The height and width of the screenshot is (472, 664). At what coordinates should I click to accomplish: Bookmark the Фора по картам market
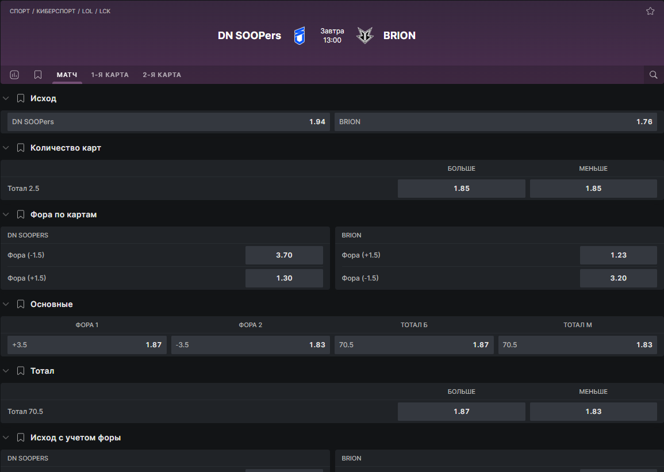[20, 214]
